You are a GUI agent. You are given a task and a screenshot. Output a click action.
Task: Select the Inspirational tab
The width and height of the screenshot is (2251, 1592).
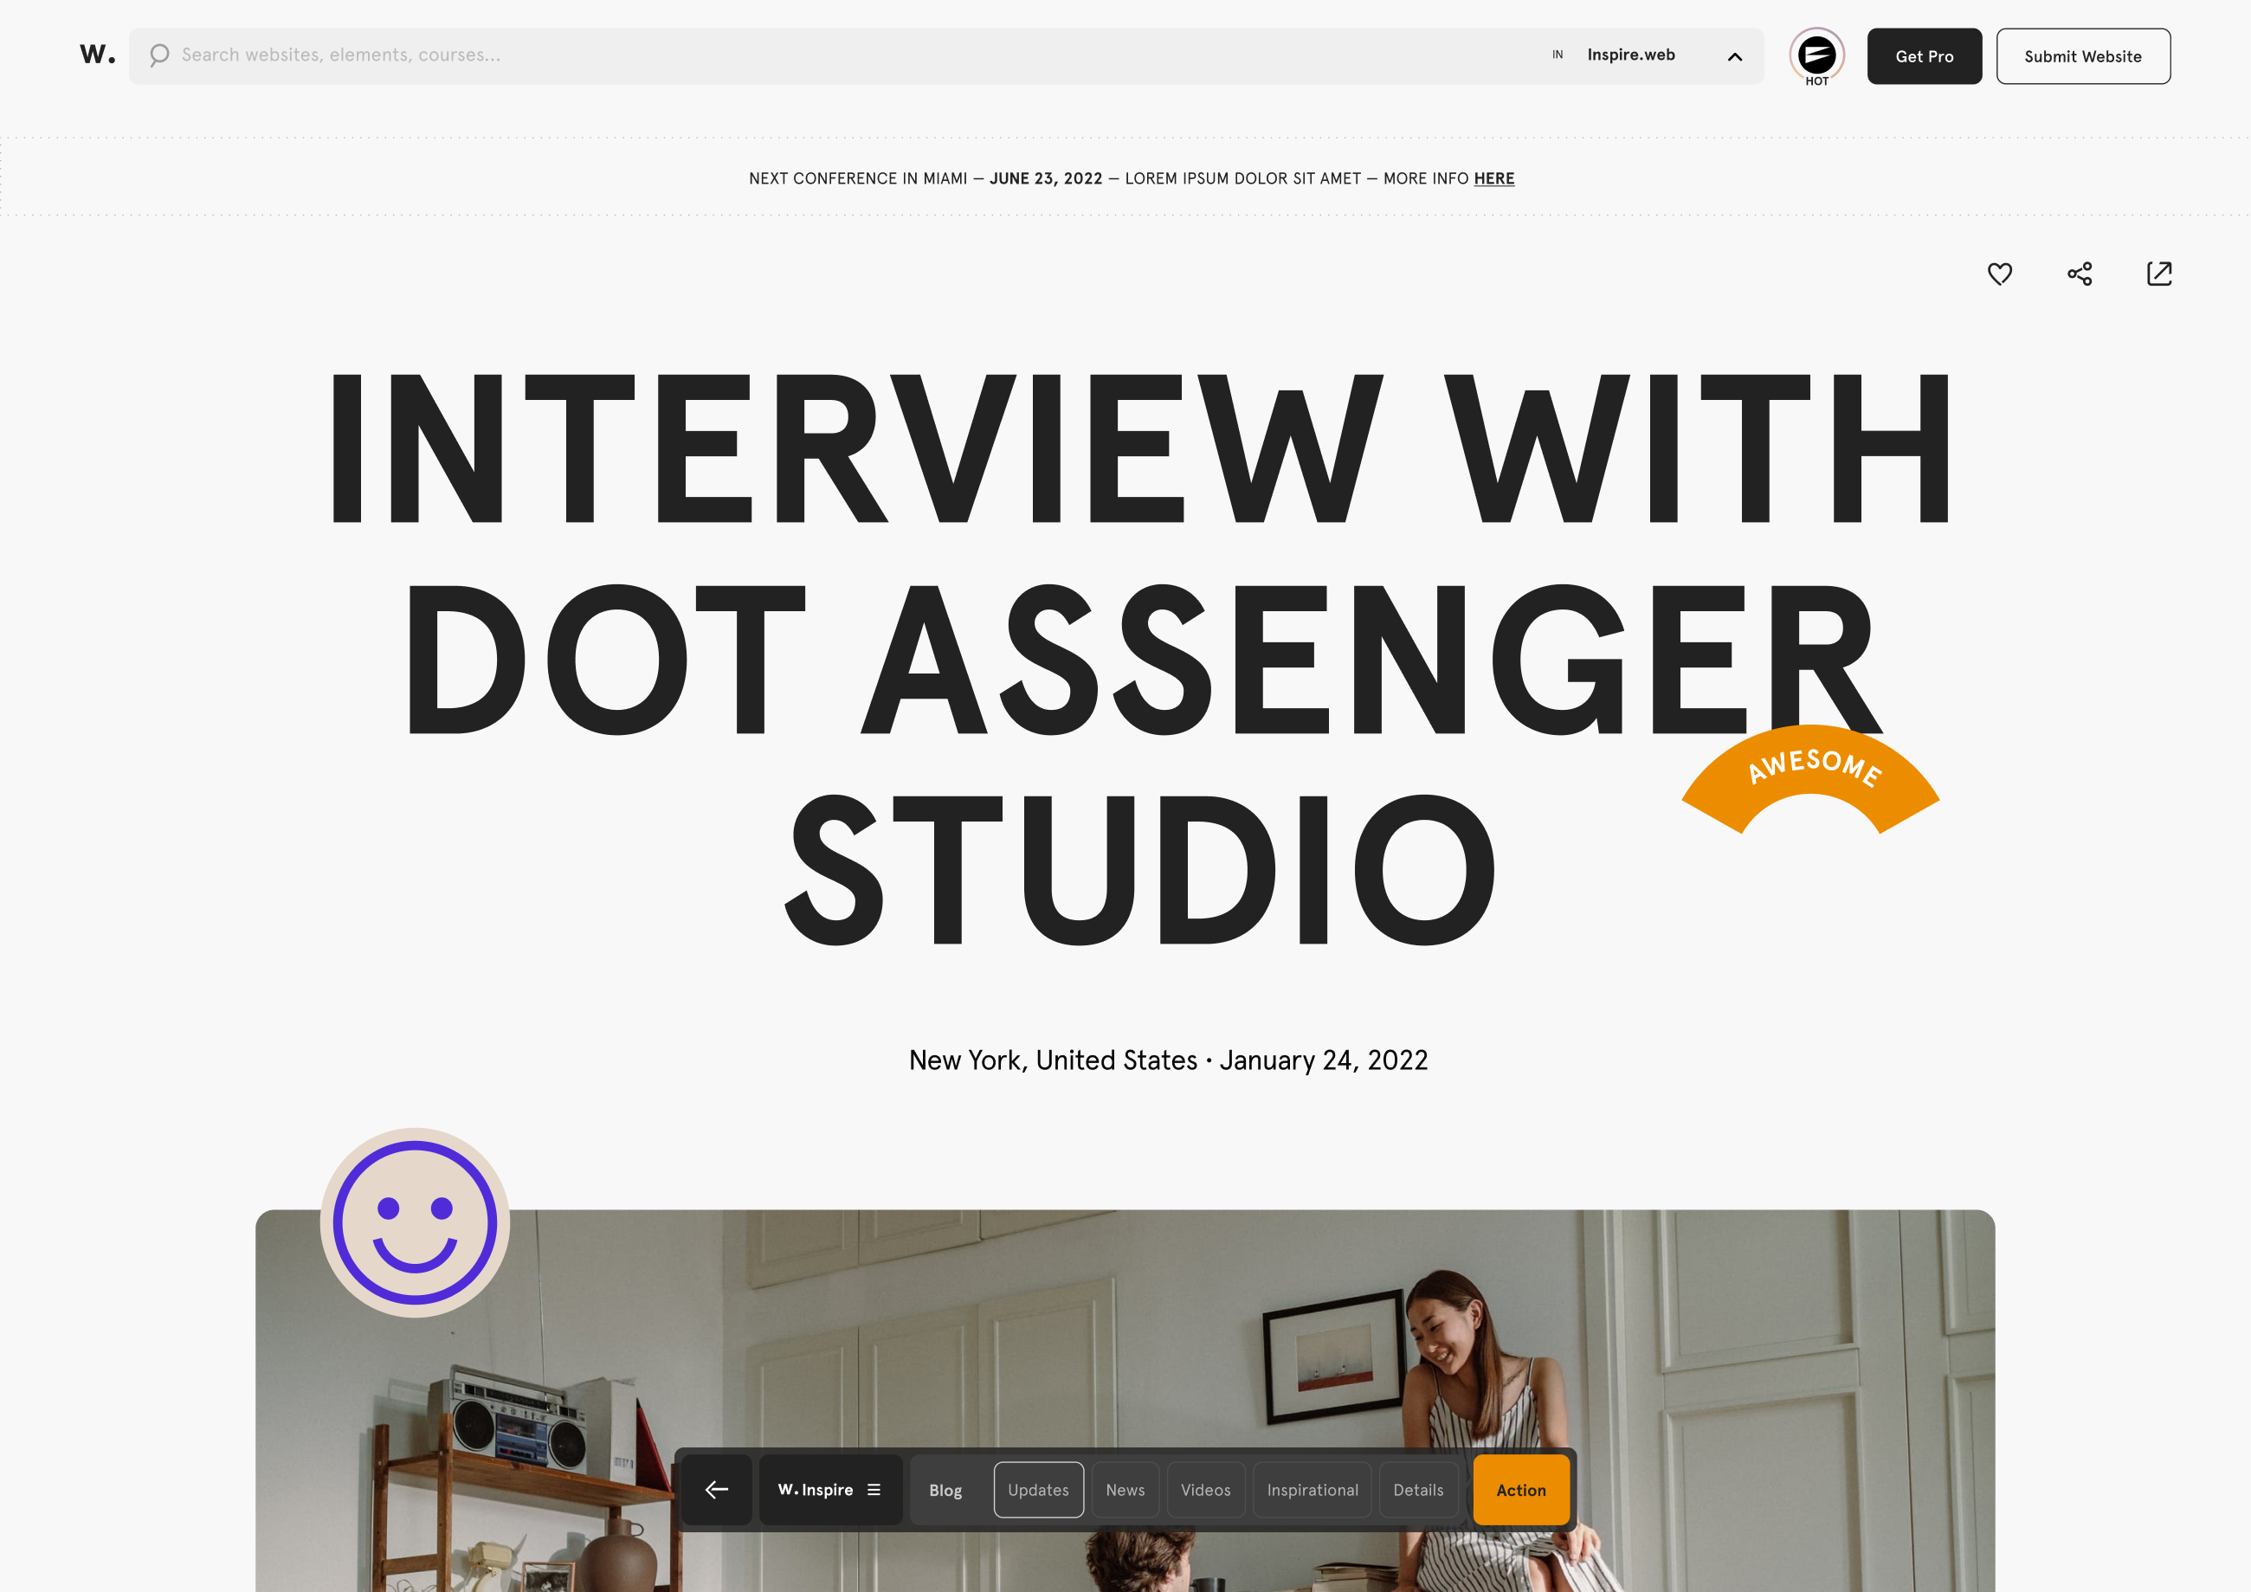[x=1312, y=1489]
